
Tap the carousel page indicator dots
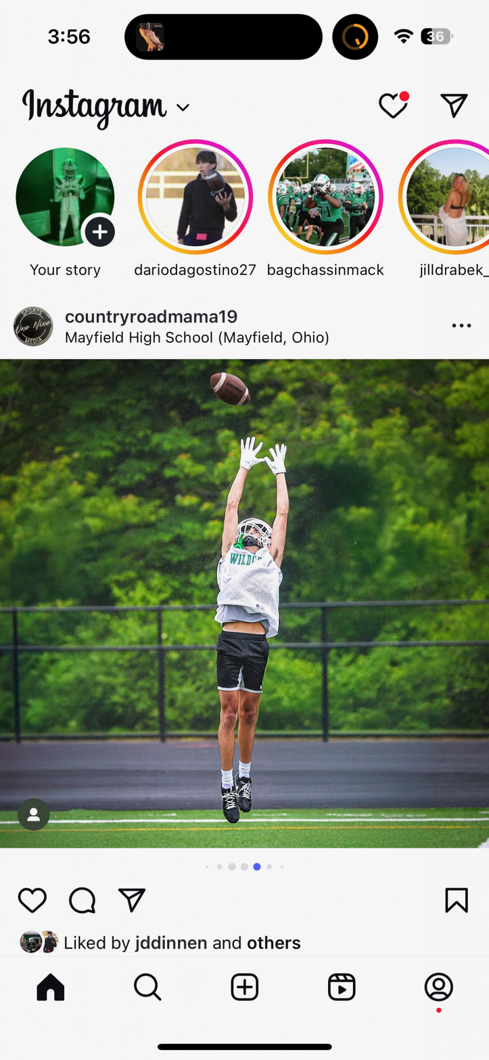(244, 866)
